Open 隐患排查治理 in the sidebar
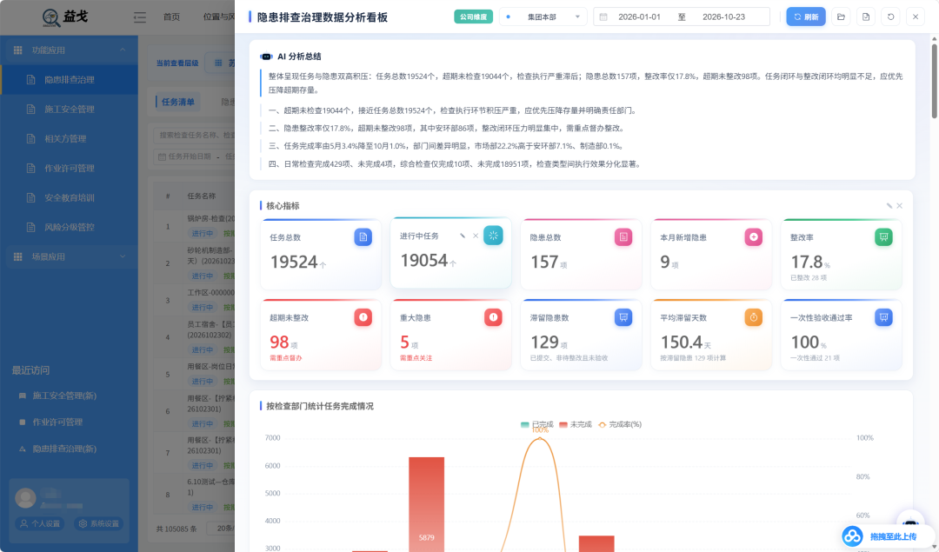 (x=69, y=80)
